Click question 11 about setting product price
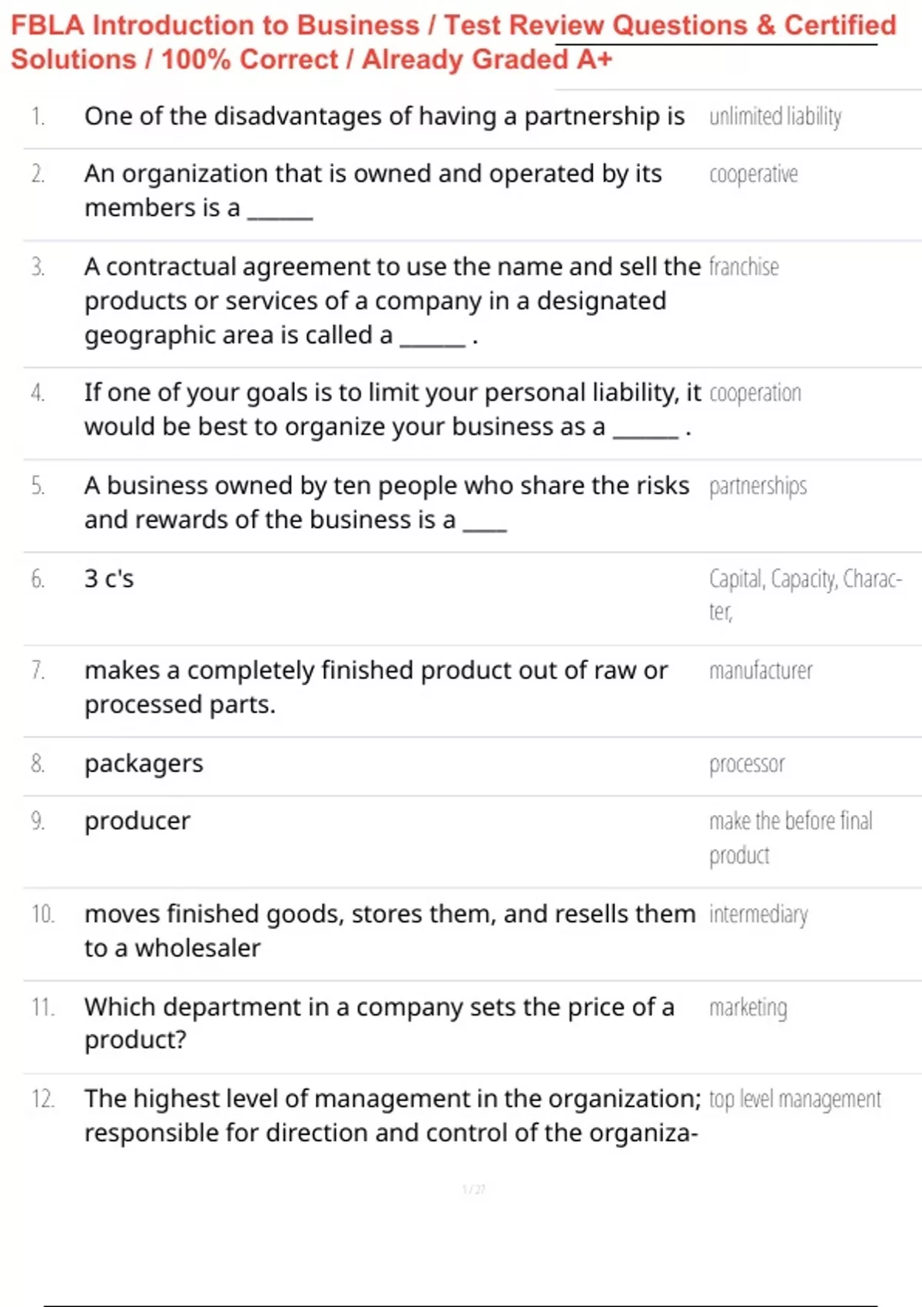The width and height of the screenshot is (922, 1307). click(x=380, y=1023)
